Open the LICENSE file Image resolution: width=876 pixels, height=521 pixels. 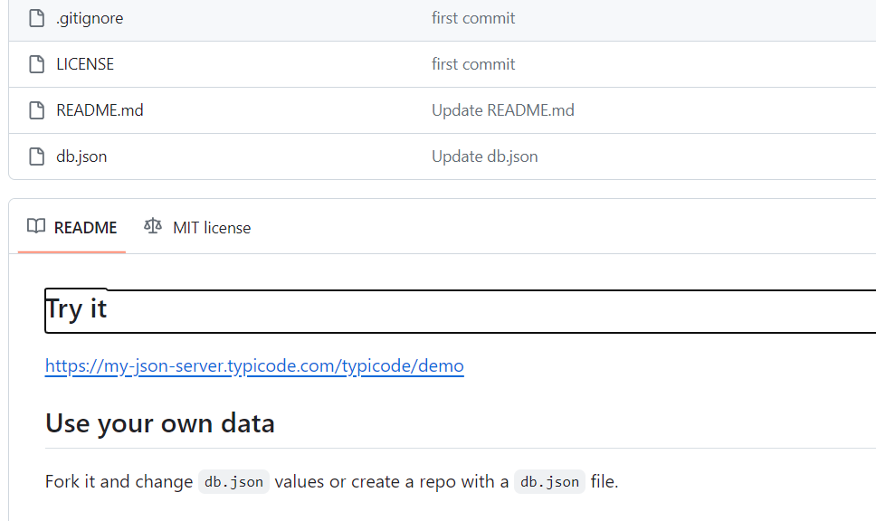point(85,64)
